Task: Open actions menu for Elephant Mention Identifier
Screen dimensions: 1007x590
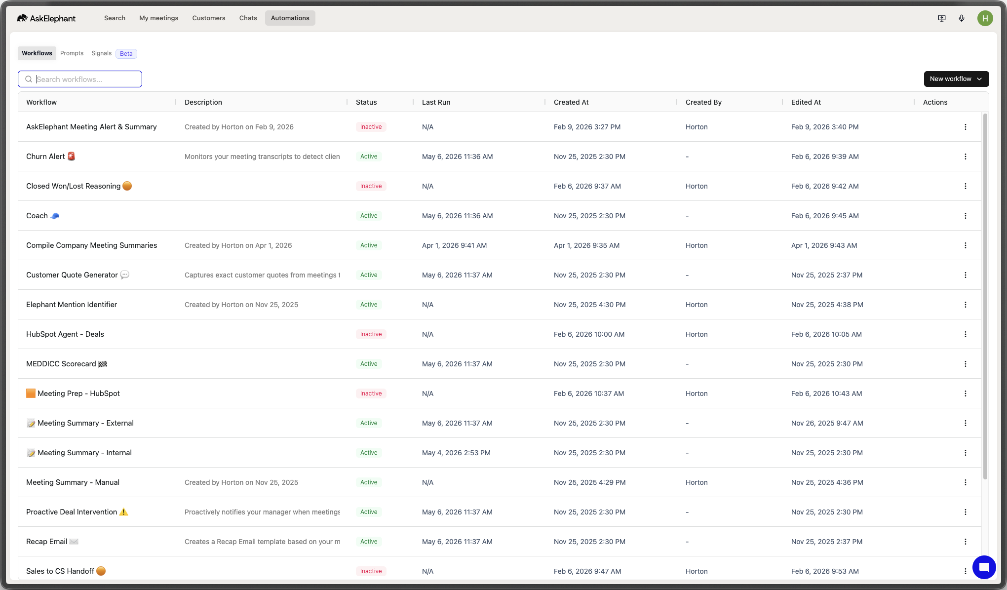Action: click(966, 305)
